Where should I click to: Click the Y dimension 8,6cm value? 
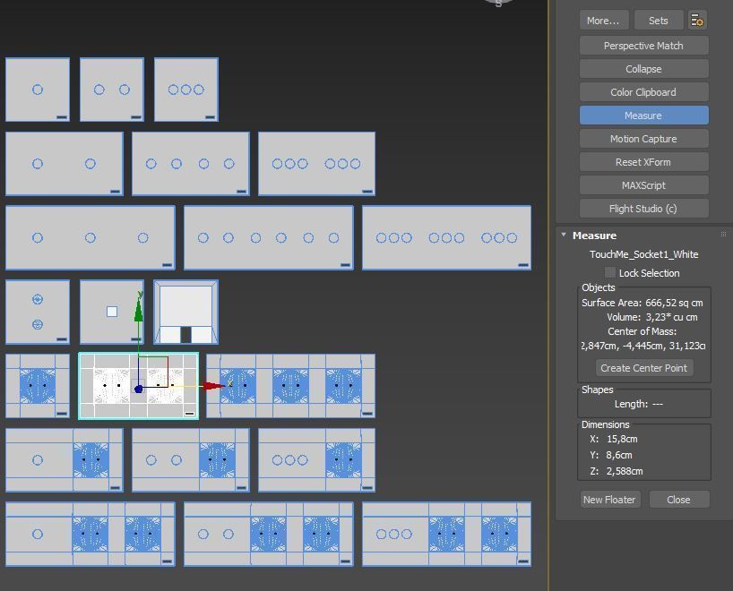619,455
